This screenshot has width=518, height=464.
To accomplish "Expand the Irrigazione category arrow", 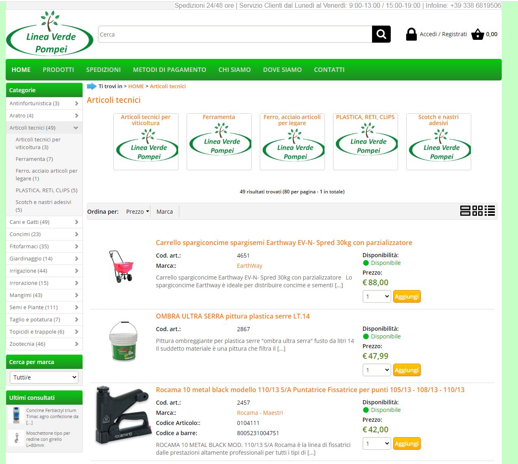I will pyautogui.click(x=76, y=271).
